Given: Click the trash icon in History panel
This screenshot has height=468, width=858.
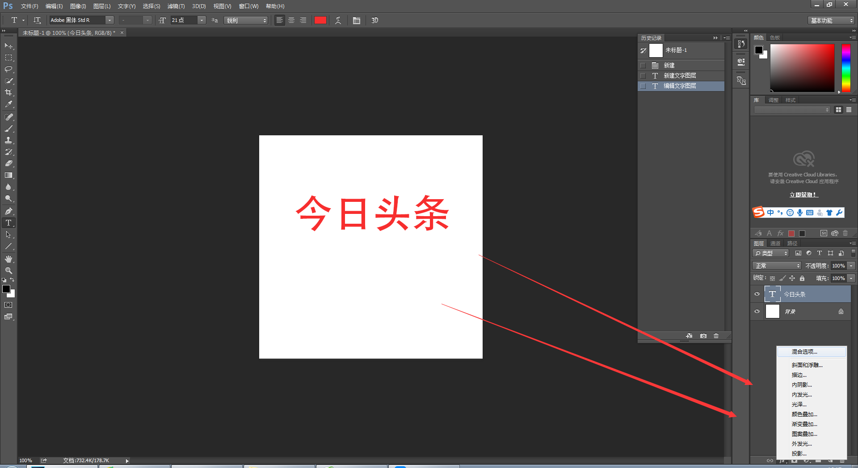Looking at the screenshot, I should coord(716,336).
